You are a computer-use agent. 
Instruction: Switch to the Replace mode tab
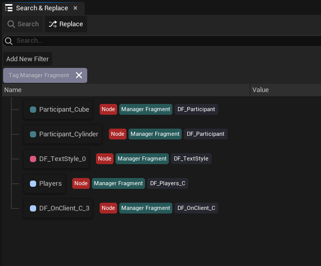tap(66, 24)
